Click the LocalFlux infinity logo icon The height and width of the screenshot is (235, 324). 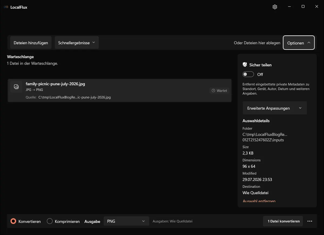tap(6, 7)
